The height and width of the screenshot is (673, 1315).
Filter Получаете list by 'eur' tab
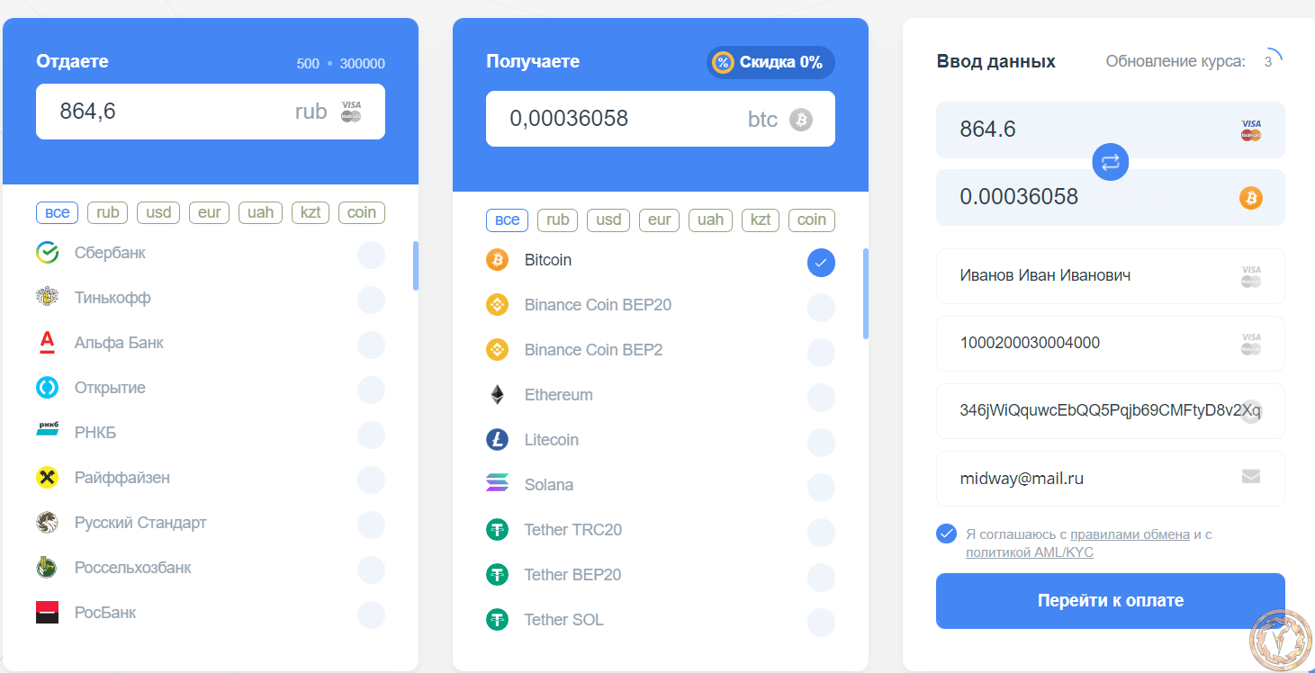tap(660, 220)
